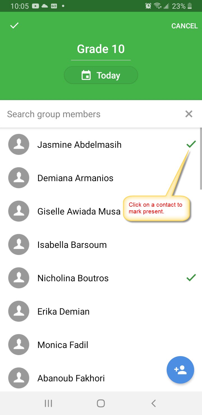Tap Demiana Armanios's avatar icon

(19, 178)
